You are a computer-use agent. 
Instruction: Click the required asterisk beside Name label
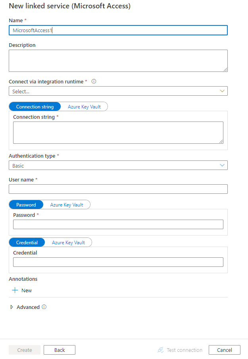[26, 20]
